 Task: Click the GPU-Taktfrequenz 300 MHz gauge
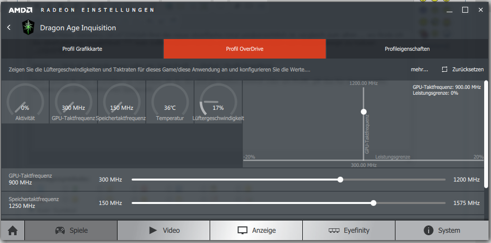pyautogui.click(x=73, y=102)
